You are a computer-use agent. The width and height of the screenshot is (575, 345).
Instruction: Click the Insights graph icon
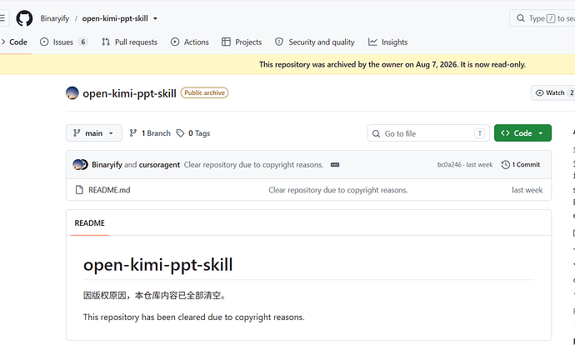(372, 42)
